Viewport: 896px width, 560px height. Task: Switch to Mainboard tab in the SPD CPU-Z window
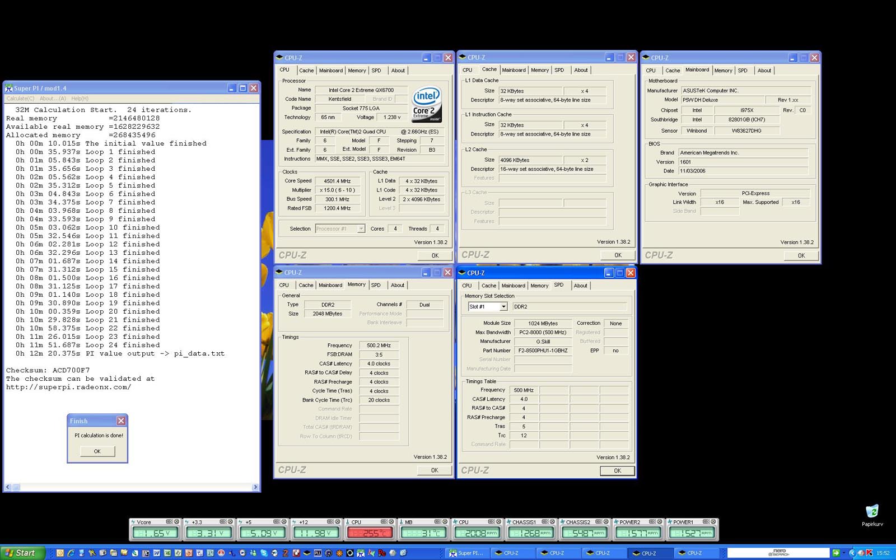(x=514, y=286)
